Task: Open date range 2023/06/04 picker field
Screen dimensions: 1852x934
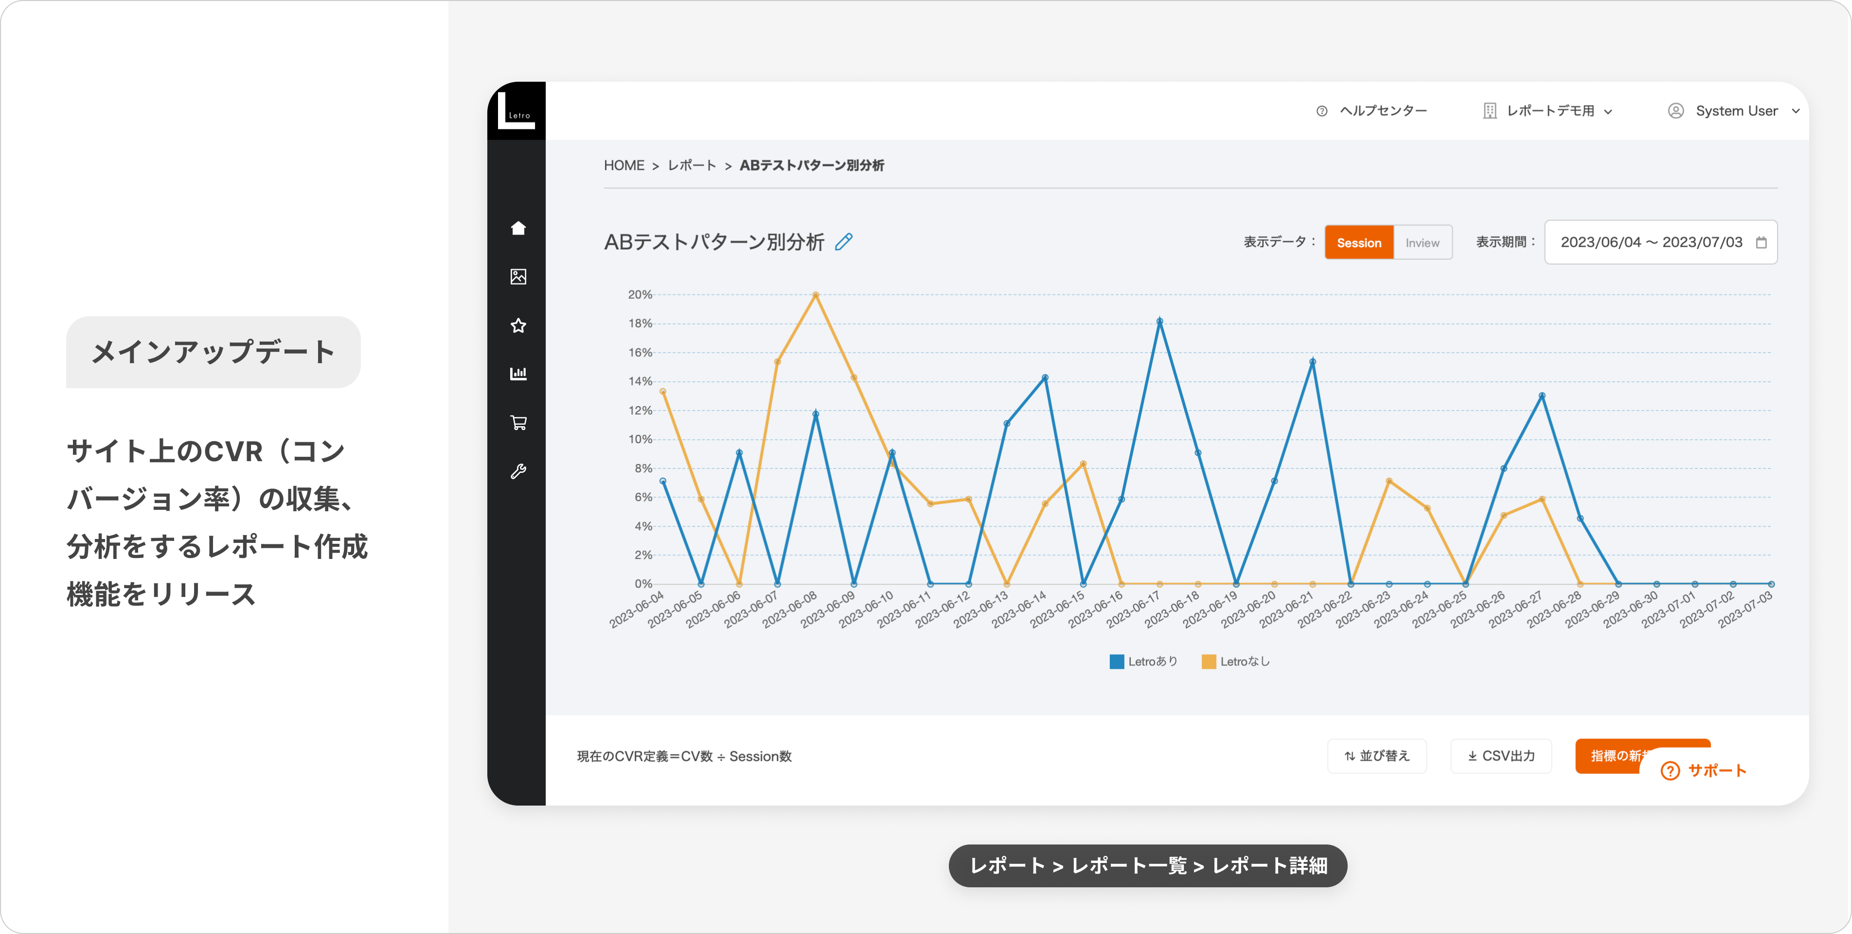Action: tap(1651, 242)
